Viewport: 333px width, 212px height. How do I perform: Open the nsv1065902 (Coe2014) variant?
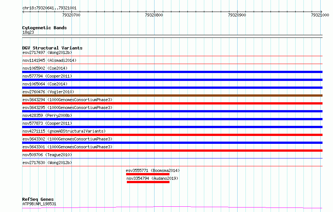(45, 68)
